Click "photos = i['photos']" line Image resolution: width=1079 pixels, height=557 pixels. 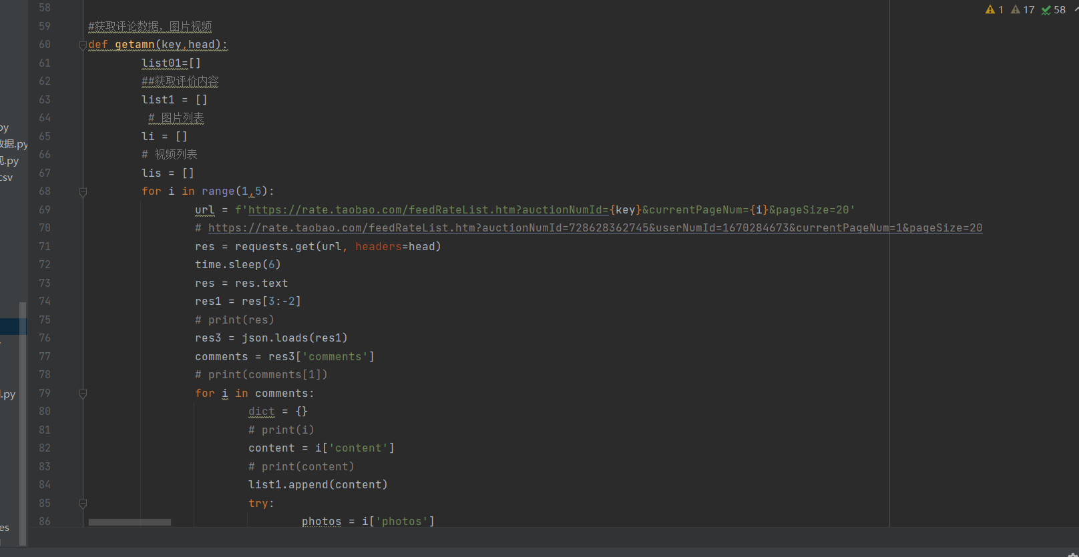click(368, 522)
